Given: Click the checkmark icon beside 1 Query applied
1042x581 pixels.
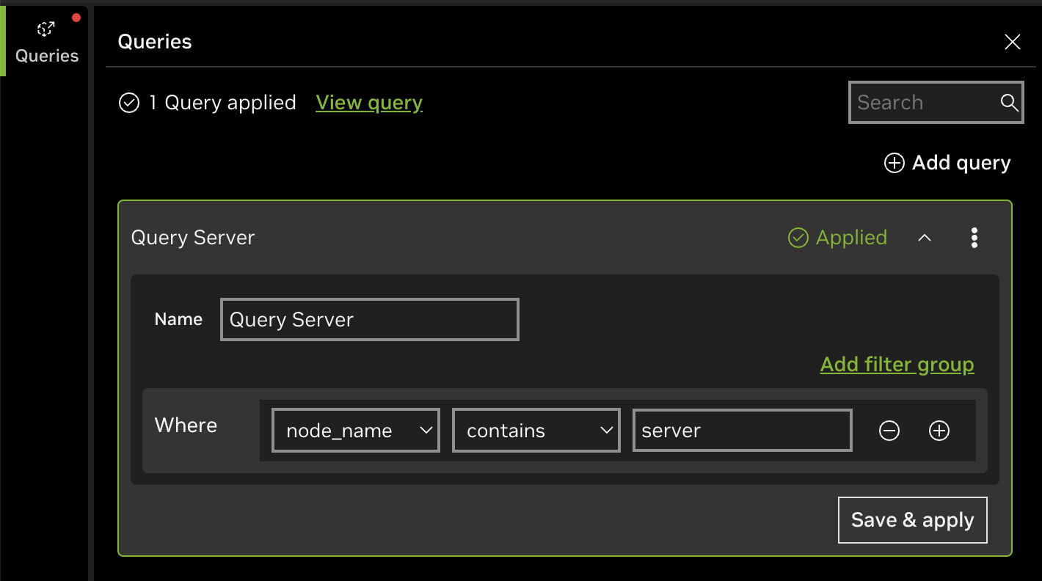Looking at the screenshot, I should coord(129,103).
